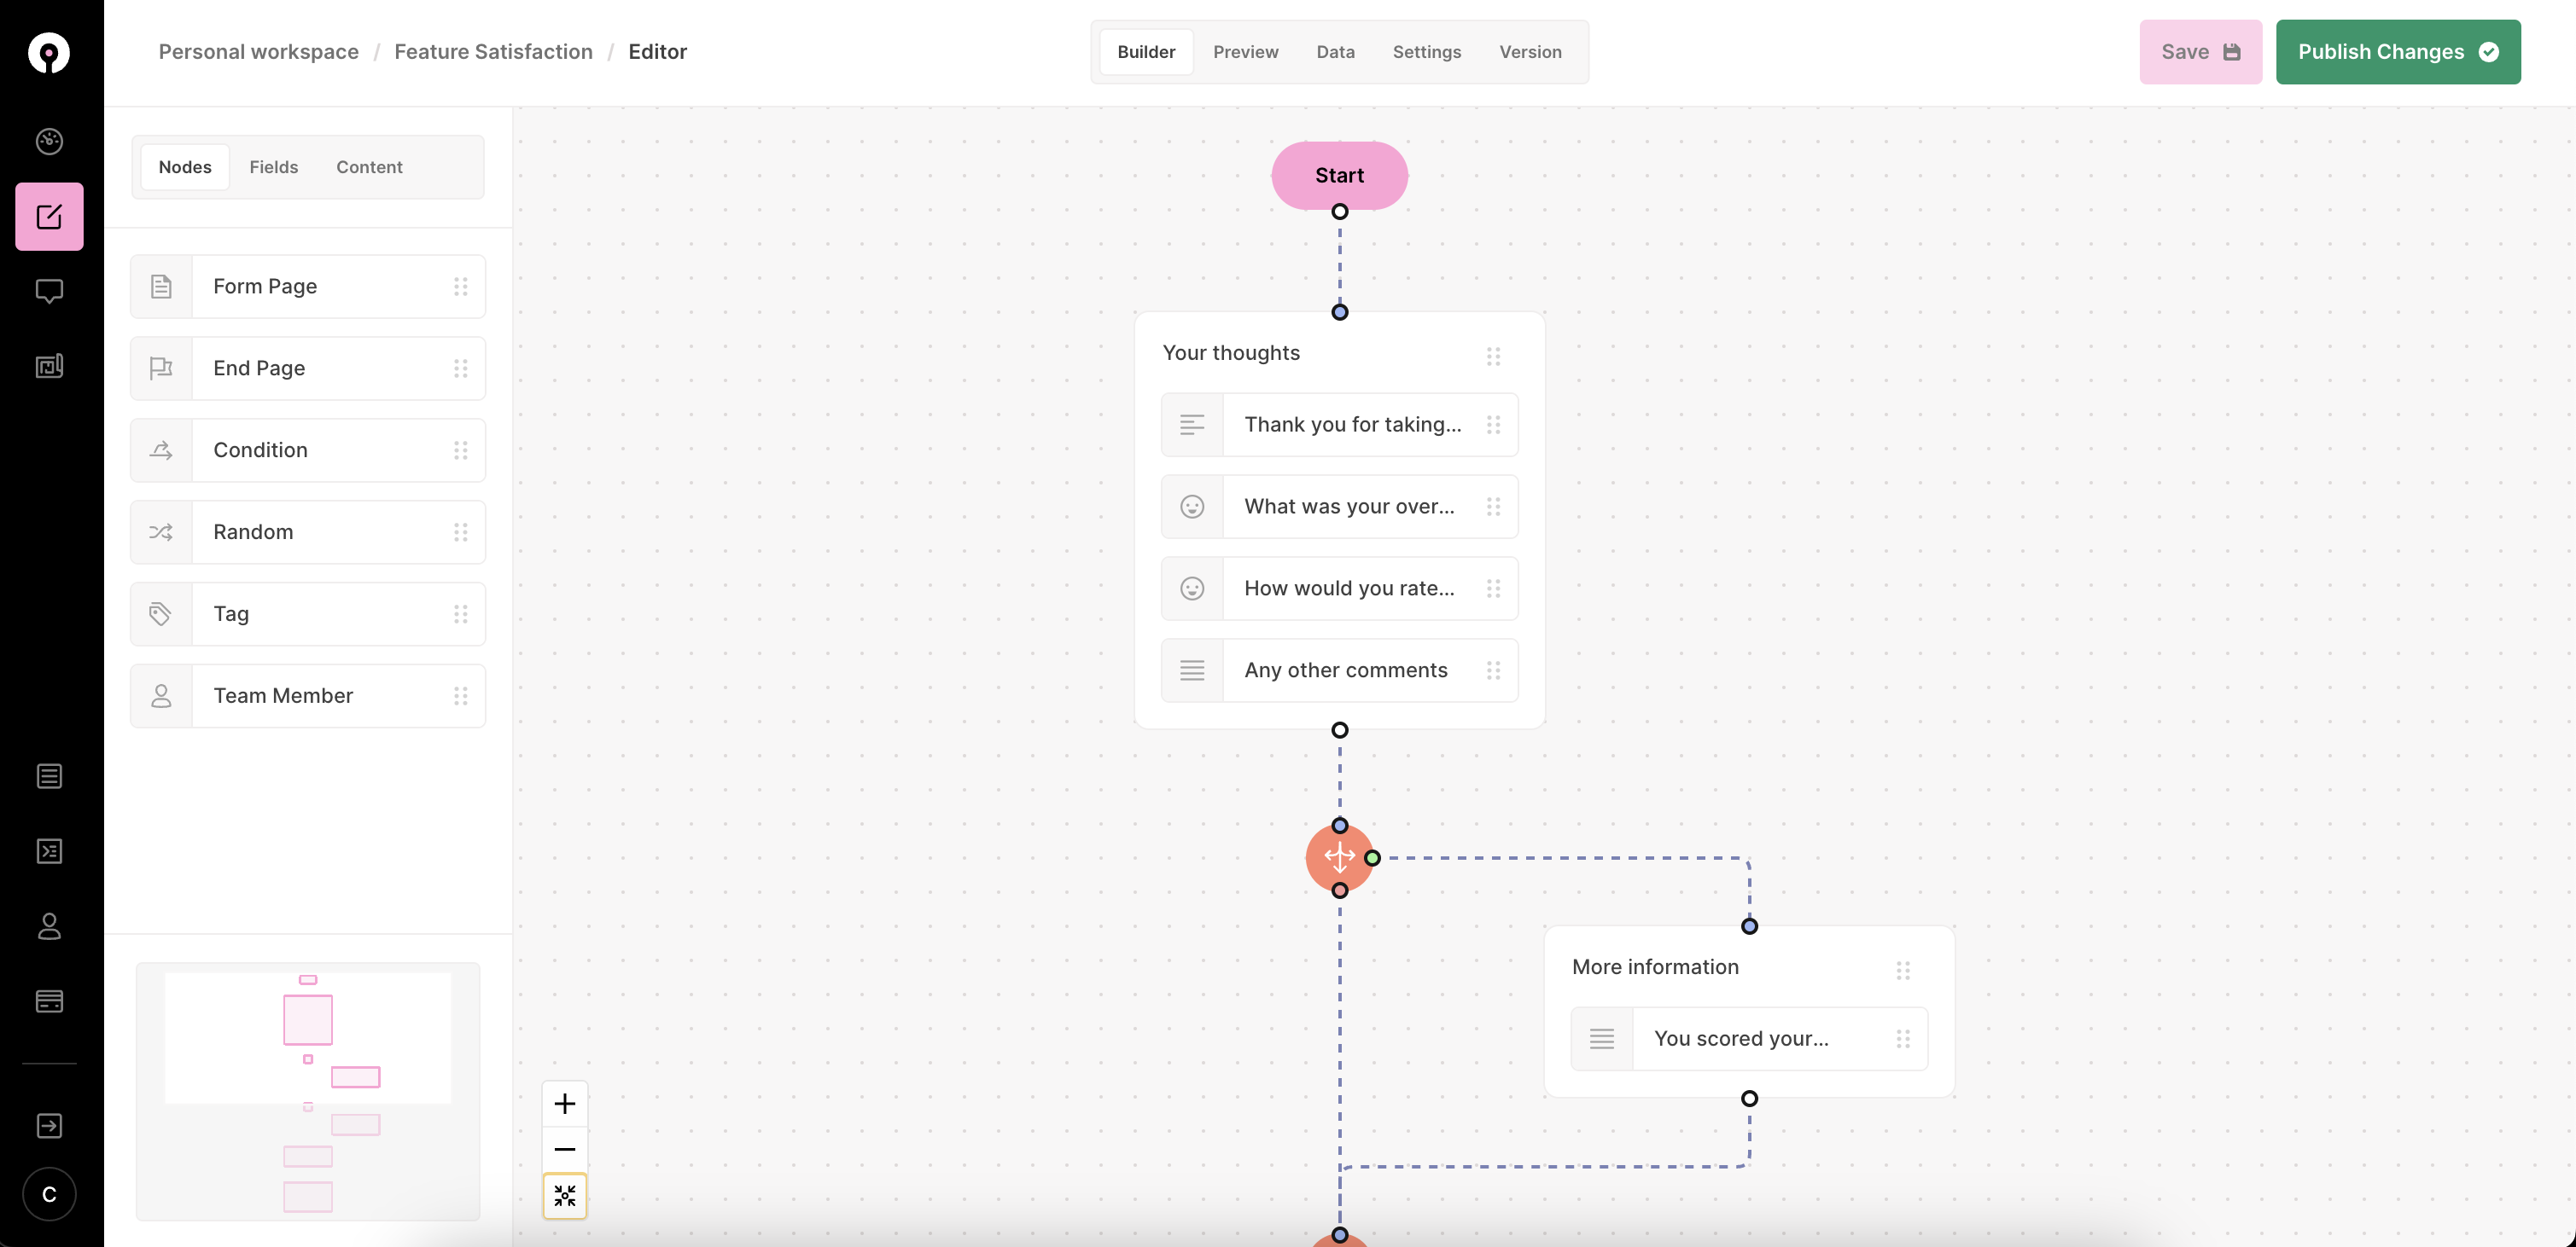
Task: Click the Tag node drag handle
Action: pyautogui.click(x=460, y=613)
